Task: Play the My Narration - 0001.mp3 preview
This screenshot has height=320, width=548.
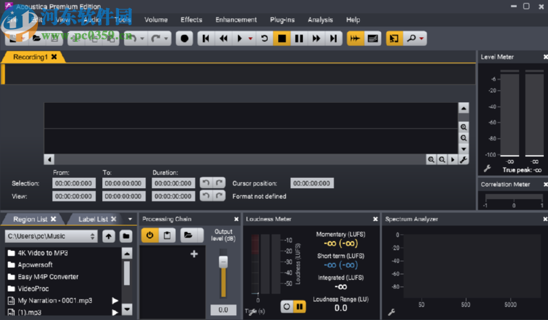Action: tap(115, 300)
